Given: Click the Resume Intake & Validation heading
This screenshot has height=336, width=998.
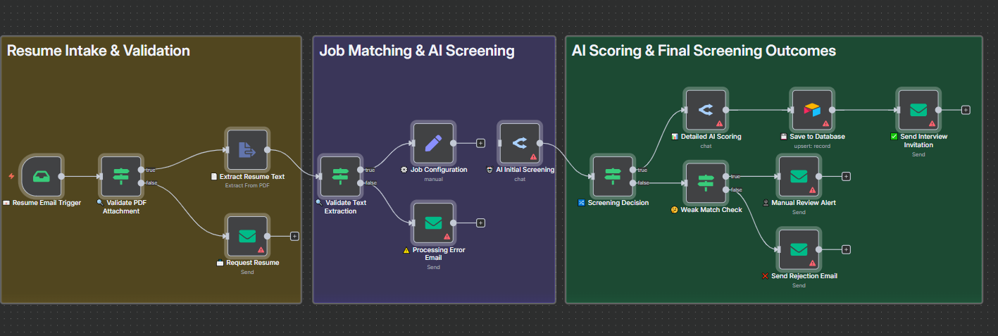Looking at the screenshot, I should tap(99, 51).
